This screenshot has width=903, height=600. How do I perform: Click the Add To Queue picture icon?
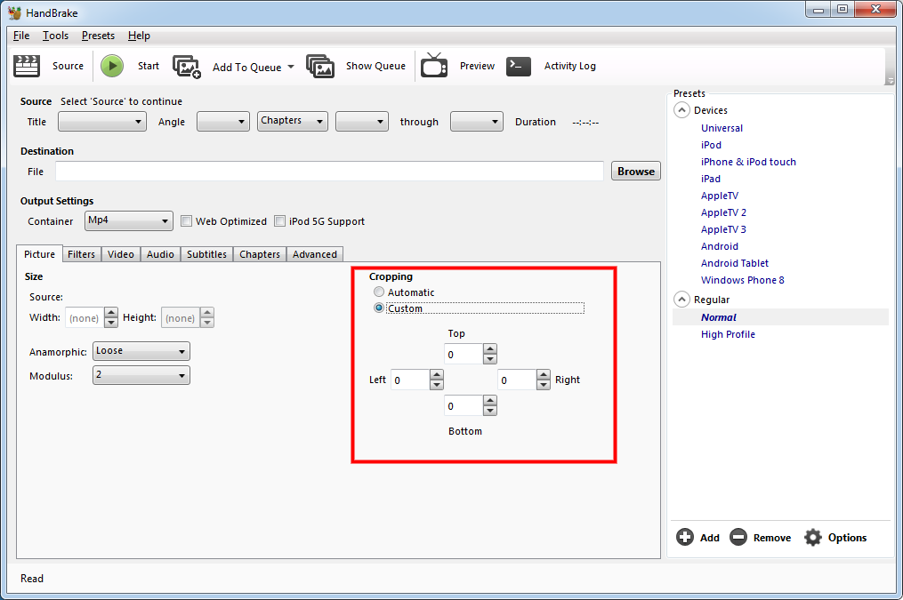pos(187,67)
